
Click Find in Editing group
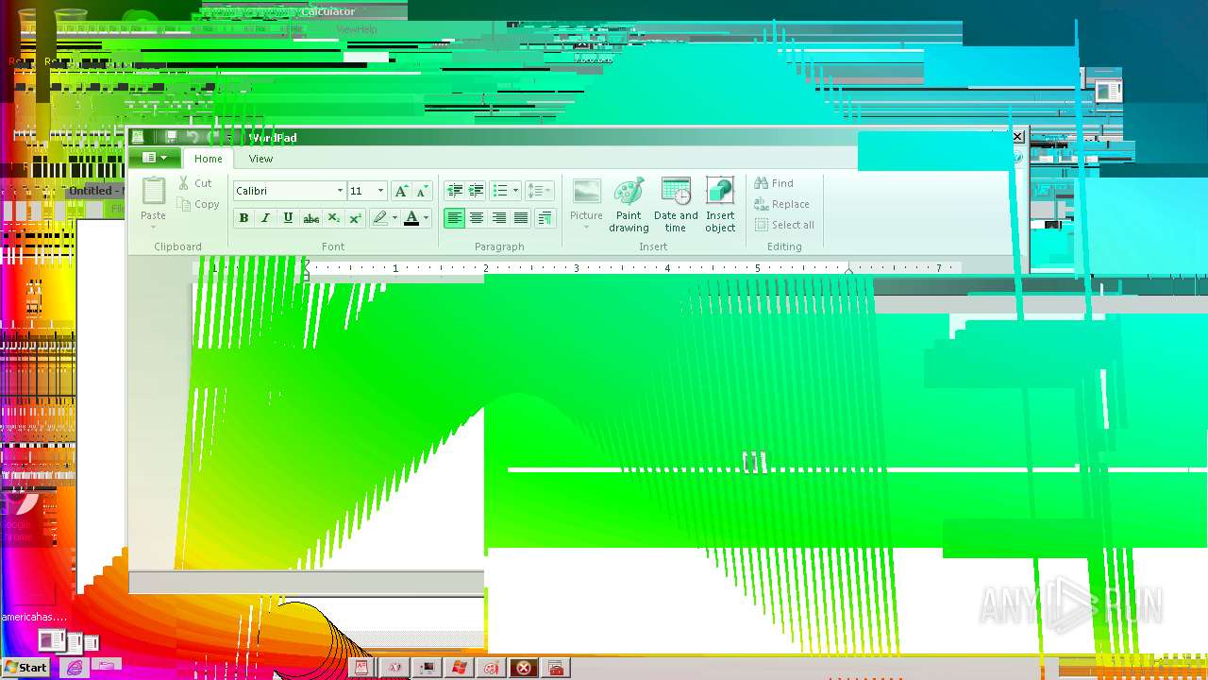[774, 183]
